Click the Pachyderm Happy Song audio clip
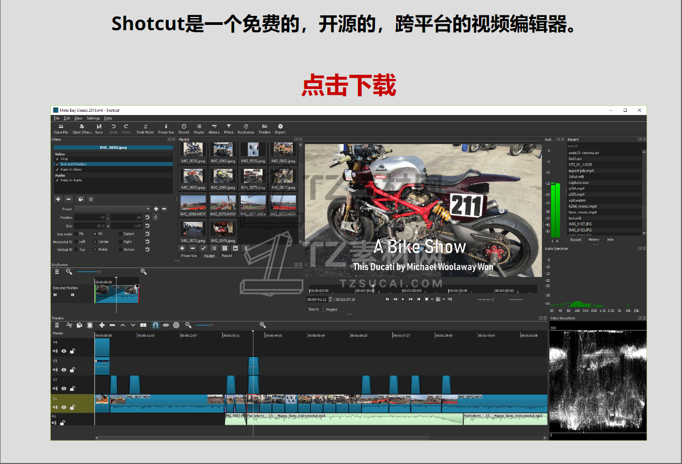 (x=355, y=419)
